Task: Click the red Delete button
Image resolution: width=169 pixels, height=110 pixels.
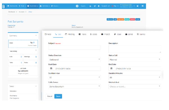Action: pos(132,19)
